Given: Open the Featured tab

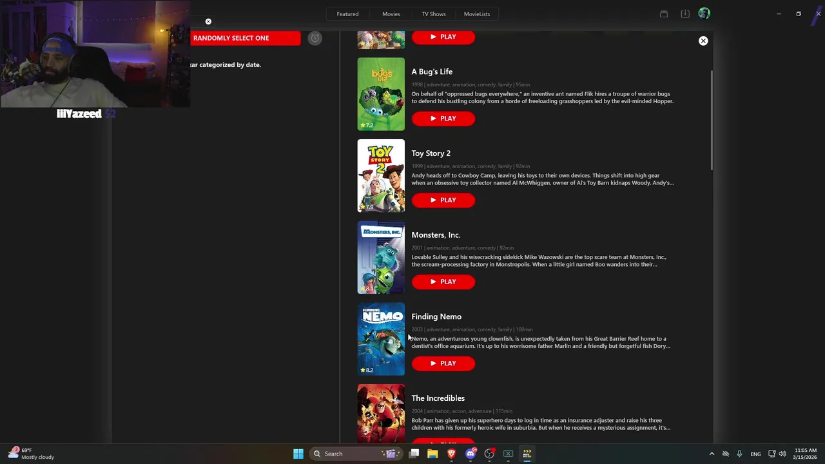Looking at the screenshot, I should (347, 14).
